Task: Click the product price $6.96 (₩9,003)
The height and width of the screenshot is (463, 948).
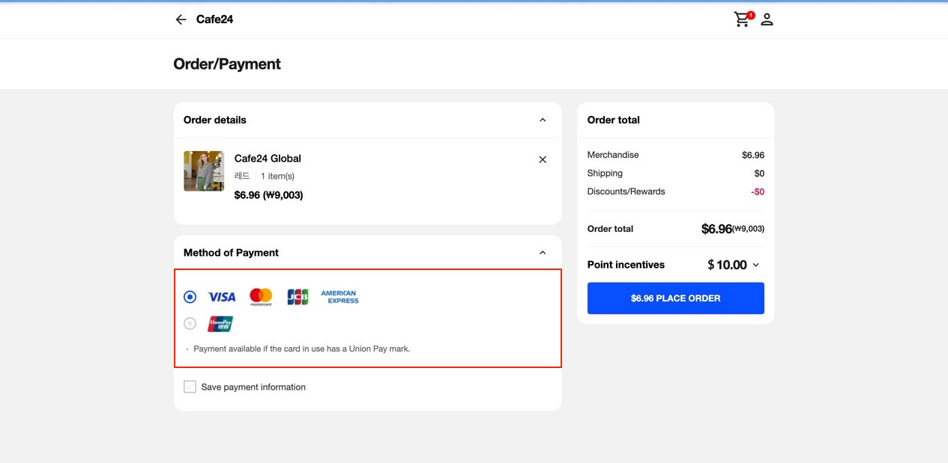Action: tap(268, 195)
